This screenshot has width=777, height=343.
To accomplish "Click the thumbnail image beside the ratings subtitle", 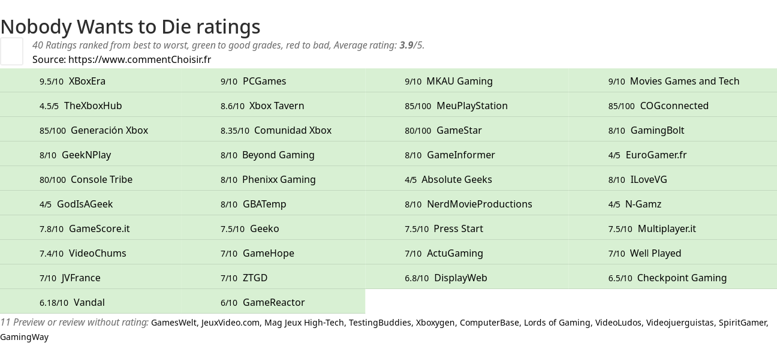I will (x=11, y=51).
